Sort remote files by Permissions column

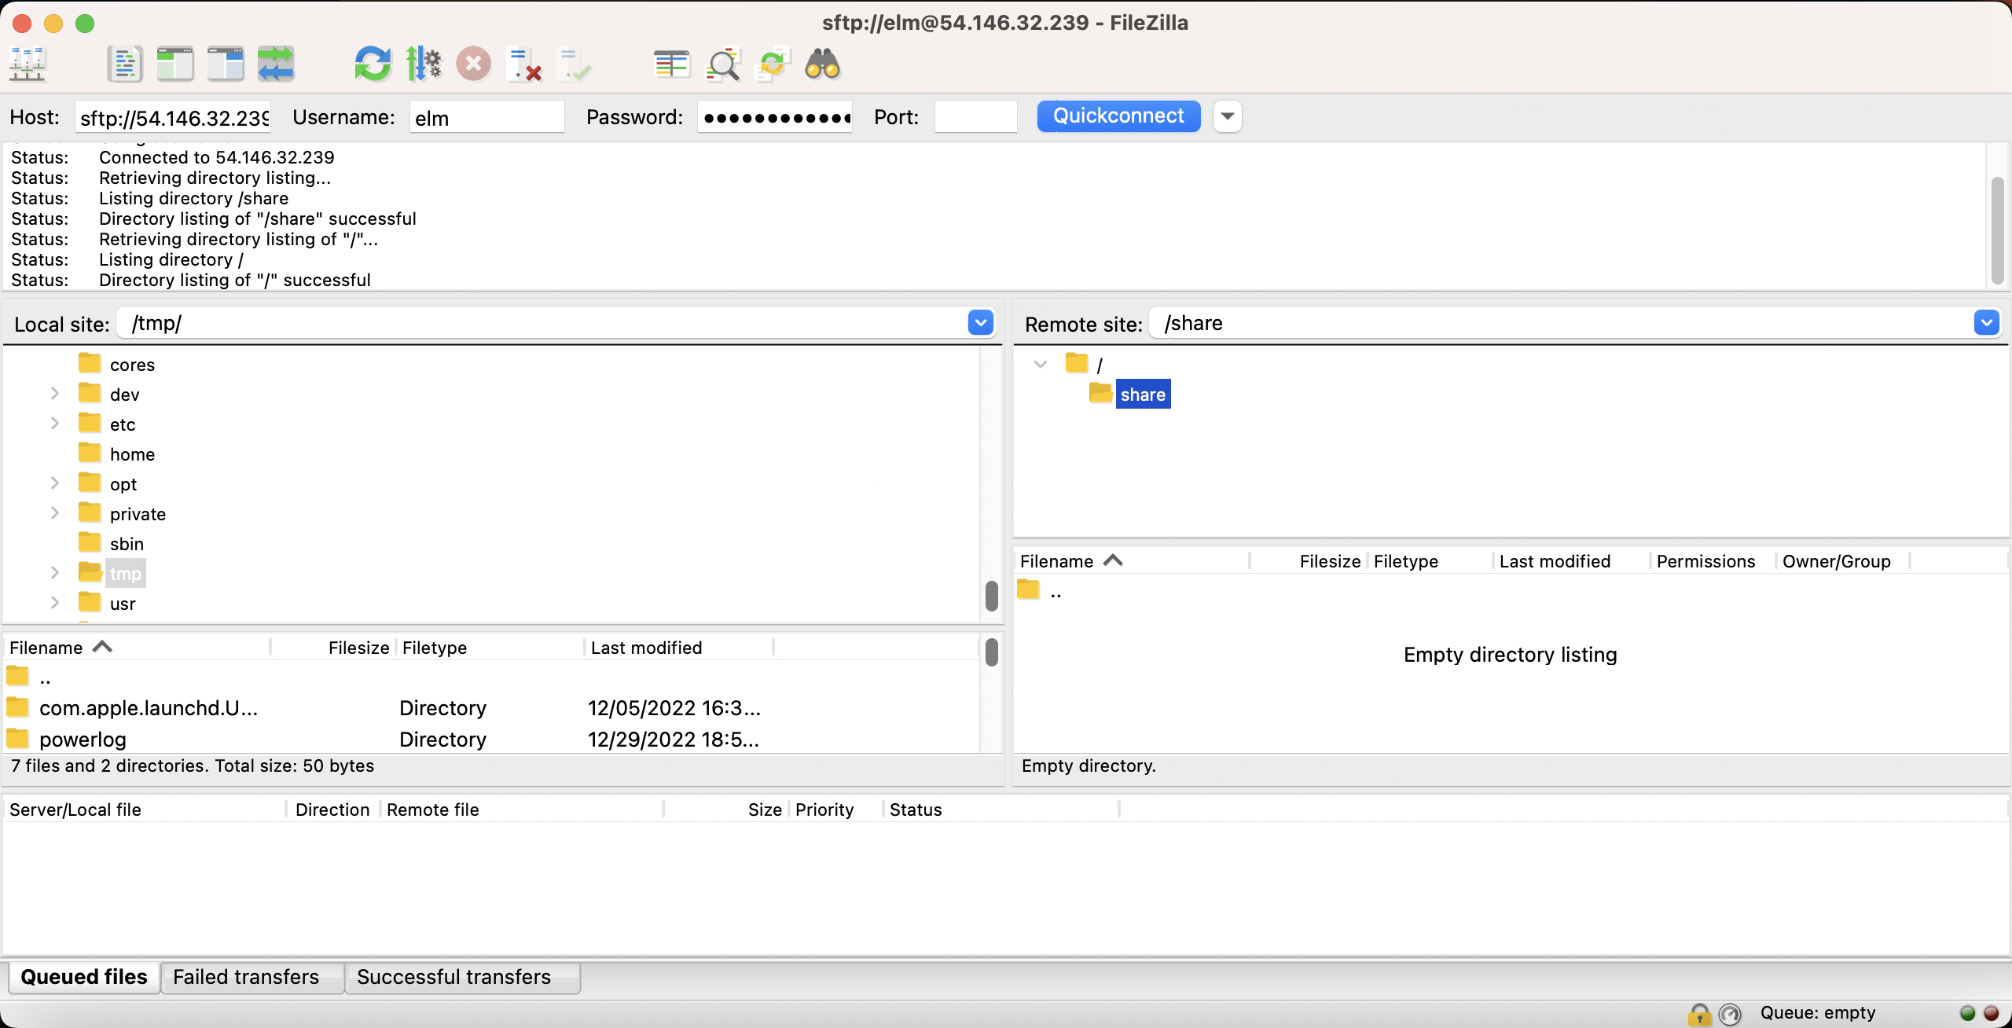(1713, 561)
